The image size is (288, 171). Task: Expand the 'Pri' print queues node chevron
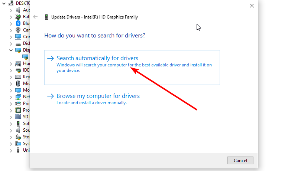(11, 104)
